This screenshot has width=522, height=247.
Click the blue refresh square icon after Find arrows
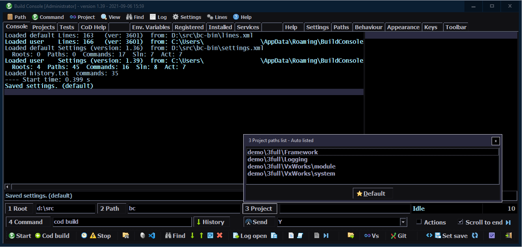point(211,236)
